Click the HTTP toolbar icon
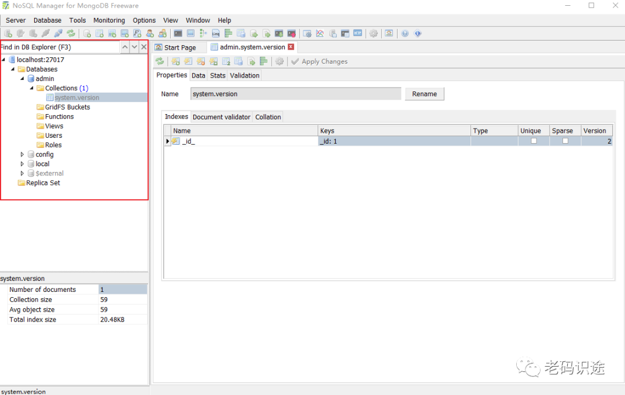This screenshot has width=625, height=395. coord(358,34)
